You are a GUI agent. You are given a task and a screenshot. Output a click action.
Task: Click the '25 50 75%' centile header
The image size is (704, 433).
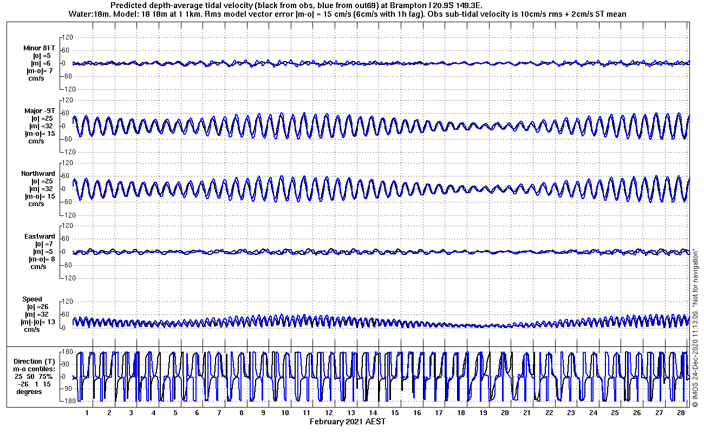click(34, 377)
